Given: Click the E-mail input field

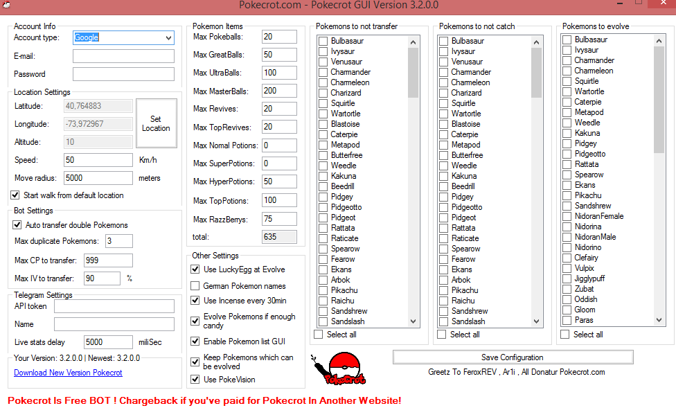Looking at the screenshot, I should click(123, 56).
